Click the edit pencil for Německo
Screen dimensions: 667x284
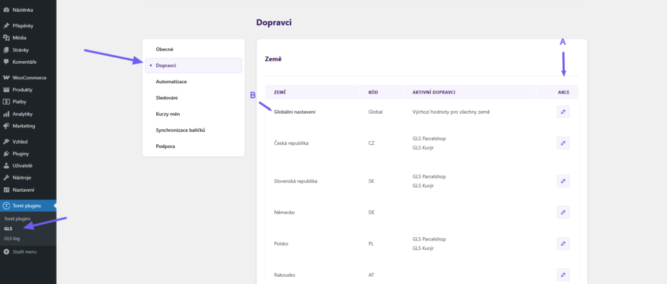(x=563, y=212)
